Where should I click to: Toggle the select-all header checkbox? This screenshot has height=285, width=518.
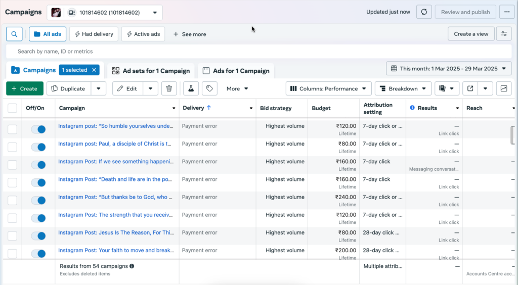[x=12, y=108]
